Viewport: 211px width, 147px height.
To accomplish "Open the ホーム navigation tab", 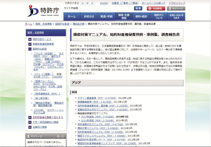I will pyautogui.click(x=71, y=16).
